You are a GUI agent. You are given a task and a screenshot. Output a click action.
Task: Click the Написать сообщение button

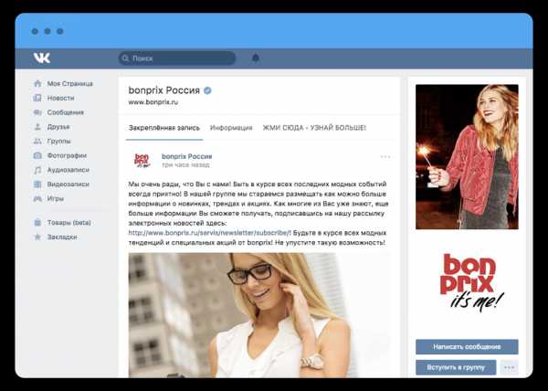pos(467,347)
